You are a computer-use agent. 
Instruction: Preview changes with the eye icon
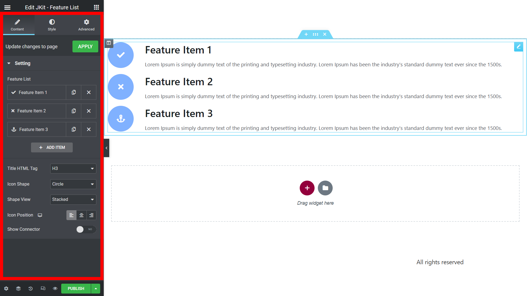[55, 289]
